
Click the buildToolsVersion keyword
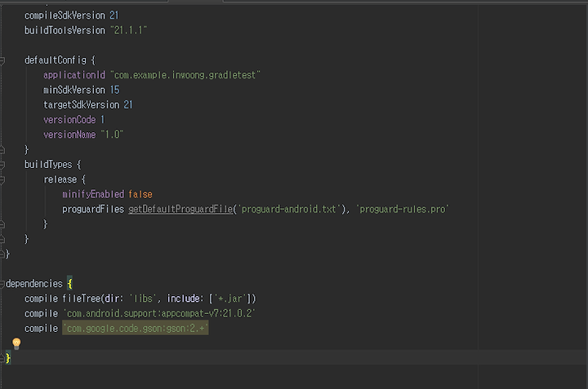65,30
